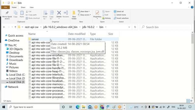Click rest-api-sw in the address path
195x110 pixels.
point(32,27)
